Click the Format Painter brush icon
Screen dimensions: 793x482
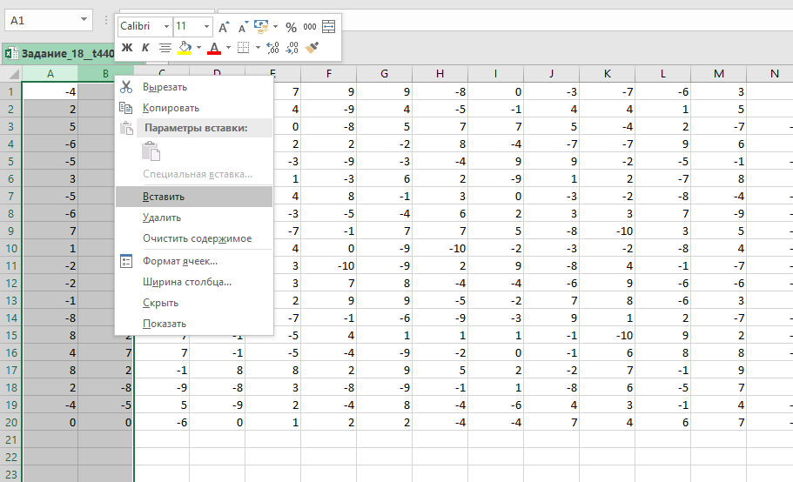pyautogui.click(x=314, y=48)
